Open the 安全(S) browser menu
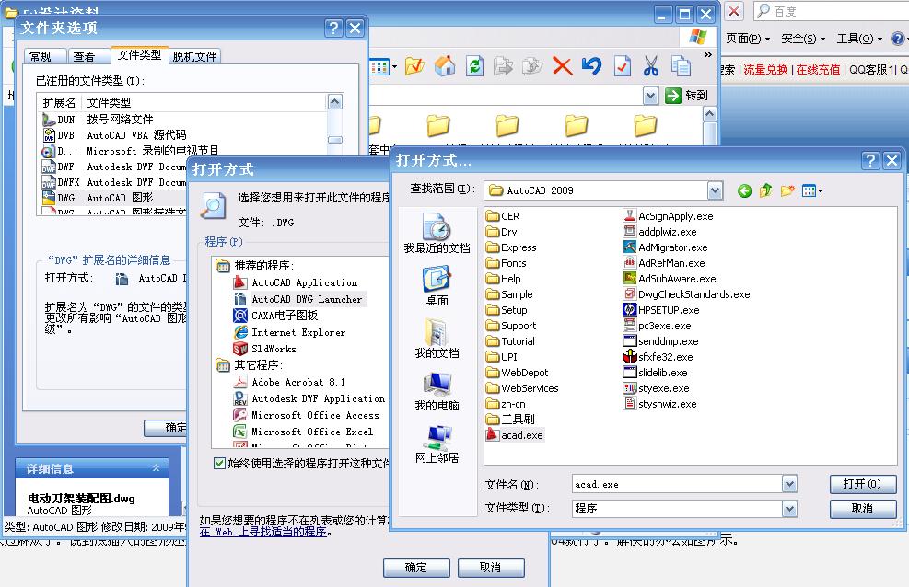This screenshot has height=587, width=909. click(x=803, y=39)
